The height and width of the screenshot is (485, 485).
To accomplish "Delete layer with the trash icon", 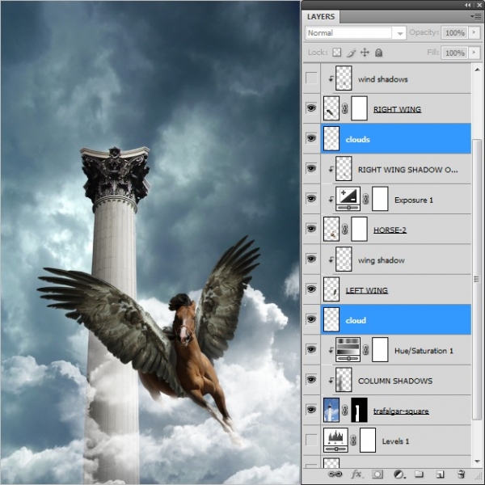I will point(461,474).
